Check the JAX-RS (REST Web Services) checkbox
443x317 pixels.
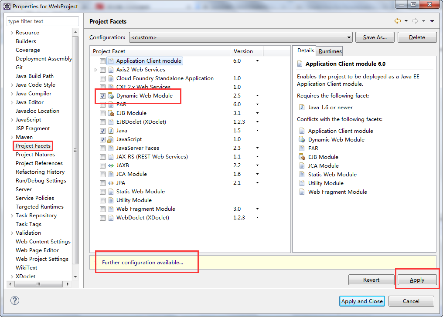[x=102, y=157]
